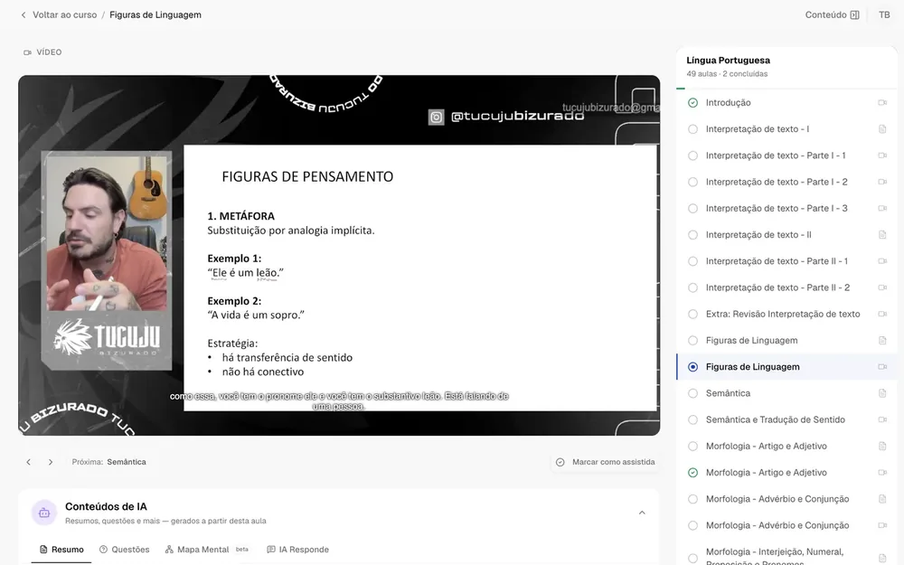904x565 pixels.
Task: Click Marcar como assistida button
Action: 606,462
